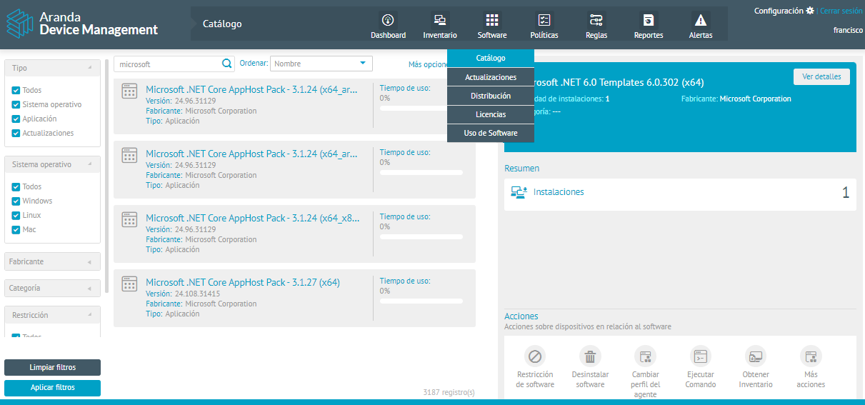865x405 pixels.
Task: Click the Cambiar perfil del agente icon
Action: click(646, 356)
